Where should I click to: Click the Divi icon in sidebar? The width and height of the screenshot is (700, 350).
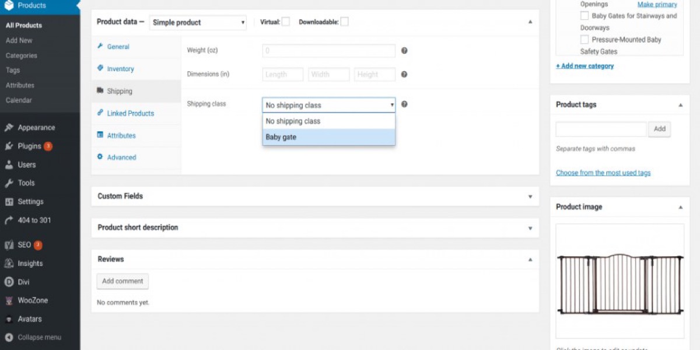pos(9,282)
